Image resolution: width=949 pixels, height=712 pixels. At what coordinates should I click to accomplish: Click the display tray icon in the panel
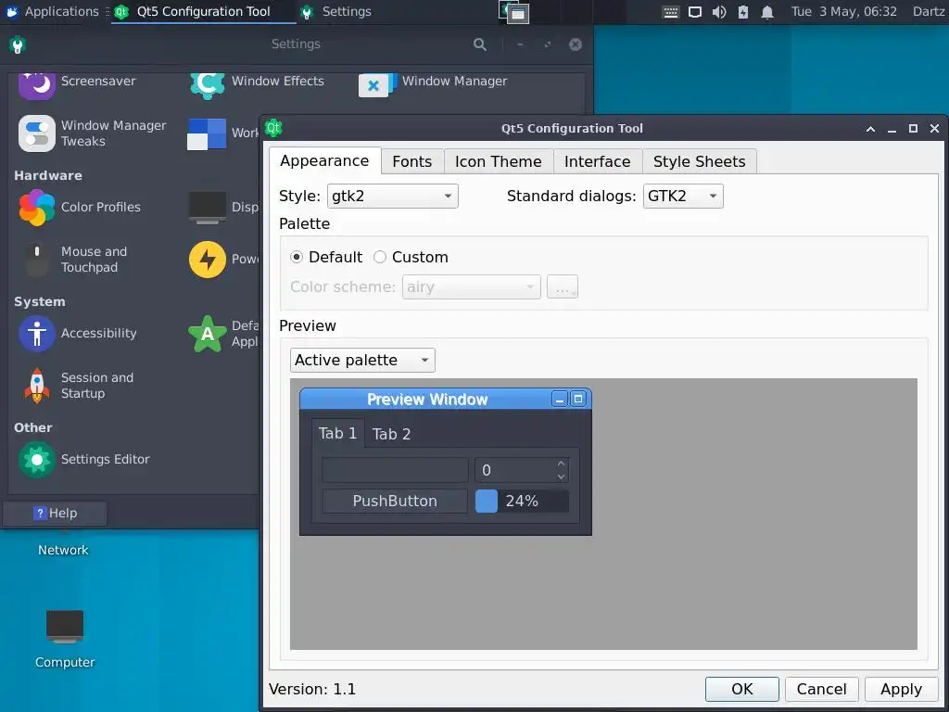695,11
